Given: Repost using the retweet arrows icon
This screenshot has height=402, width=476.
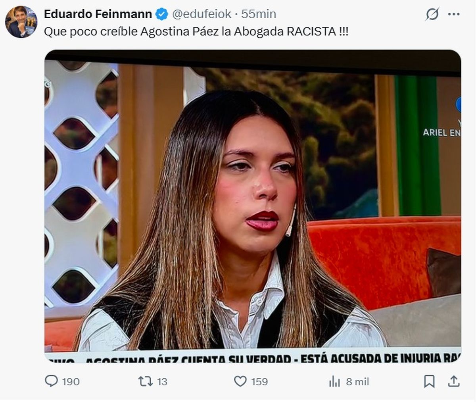Looking at the screenshot, I should (x=145, y=381).
